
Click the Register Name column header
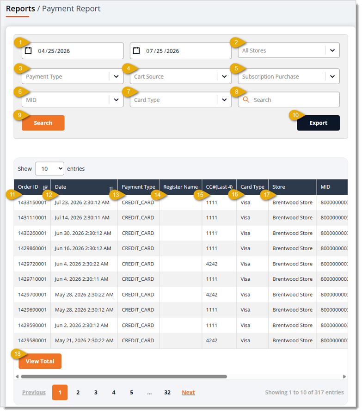coord(180,187)
